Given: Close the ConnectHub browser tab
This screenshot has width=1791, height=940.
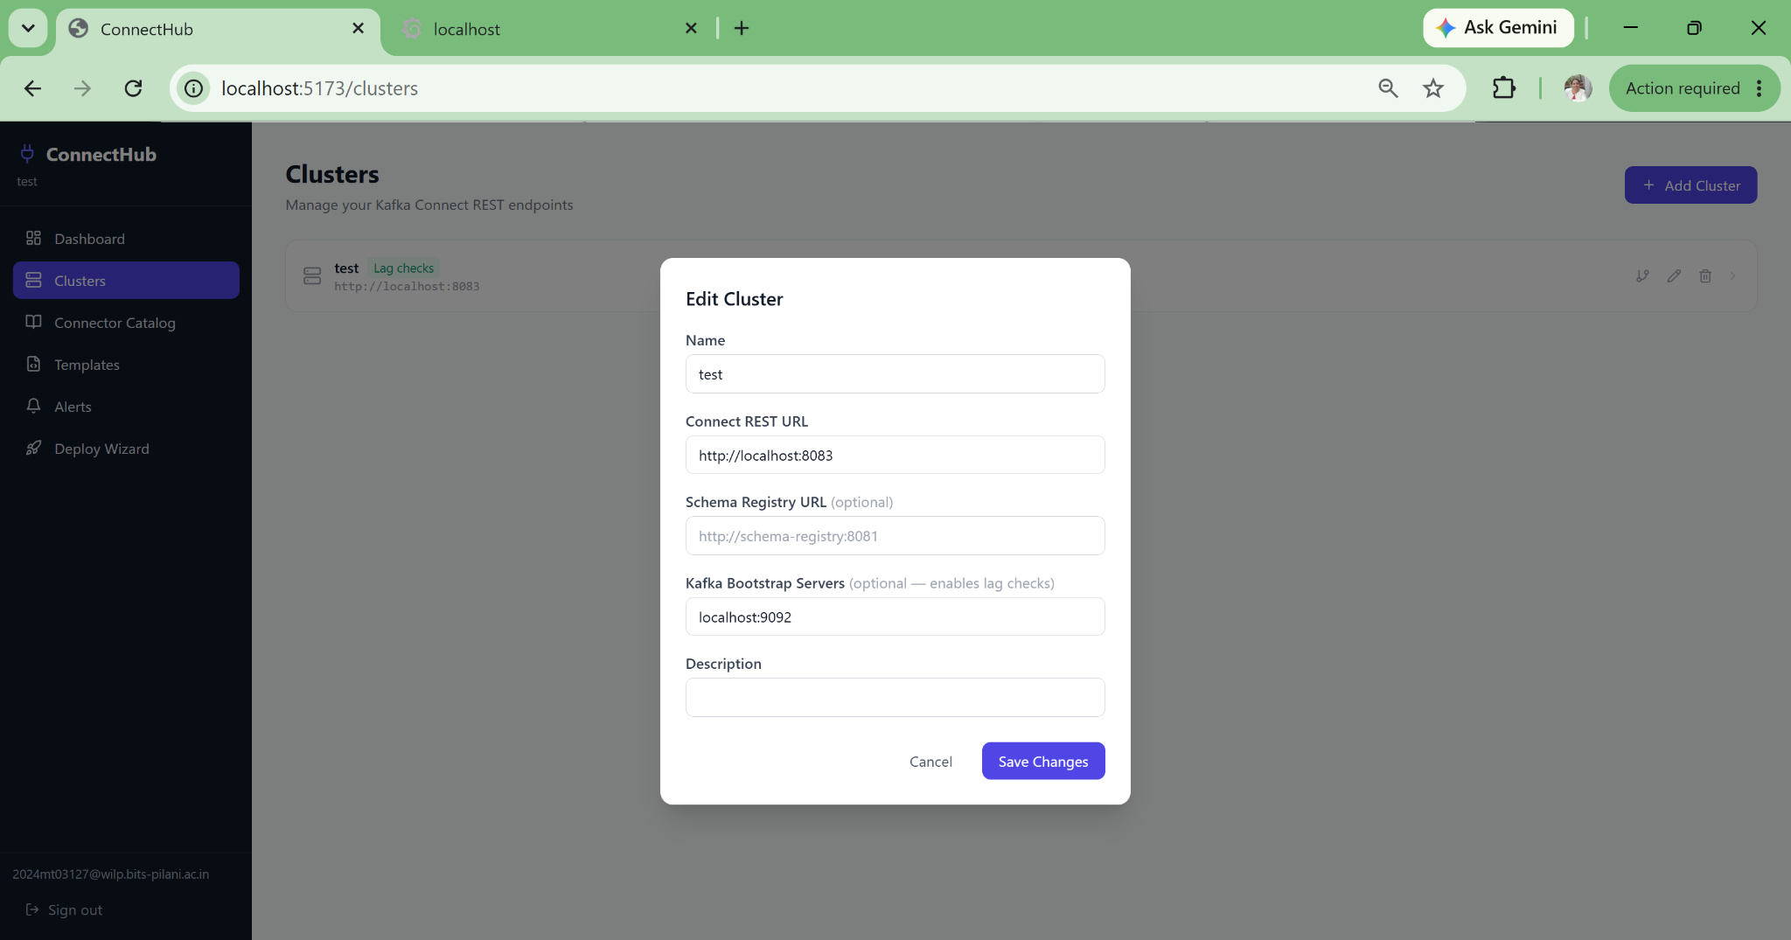Looking at the screenshot, I should pos(358,28).
